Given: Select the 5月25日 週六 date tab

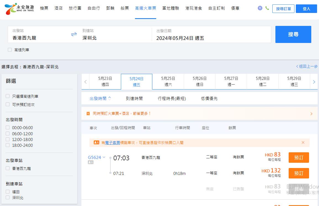Looking at the screenshot, I should coord(168,82).
